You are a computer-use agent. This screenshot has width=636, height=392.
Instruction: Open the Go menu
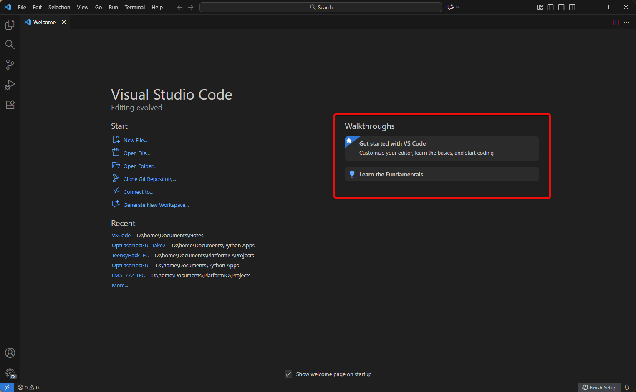tap(98, 7)
